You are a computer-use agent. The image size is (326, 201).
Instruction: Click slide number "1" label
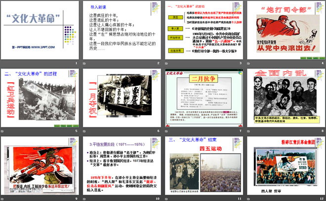click(76, 63)
